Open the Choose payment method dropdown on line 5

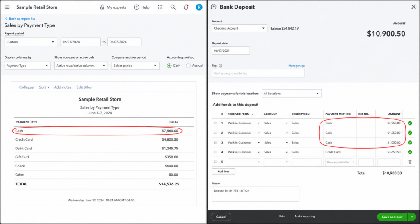340,162
